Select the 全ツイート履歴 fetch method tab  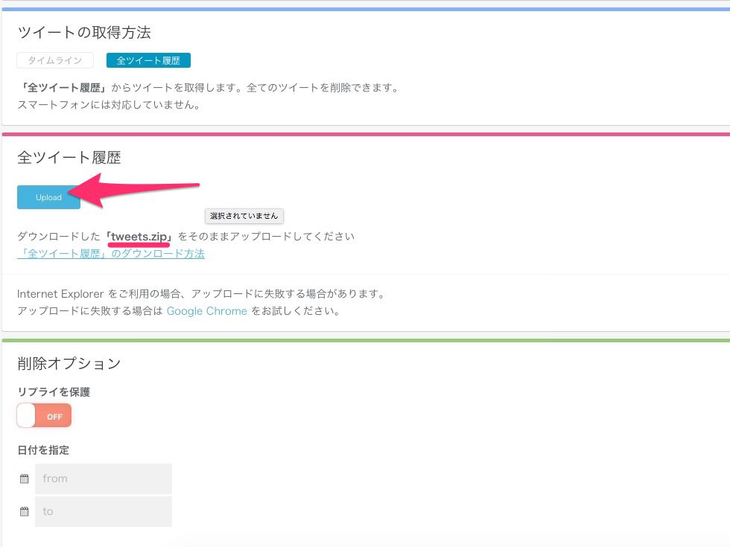148,60
